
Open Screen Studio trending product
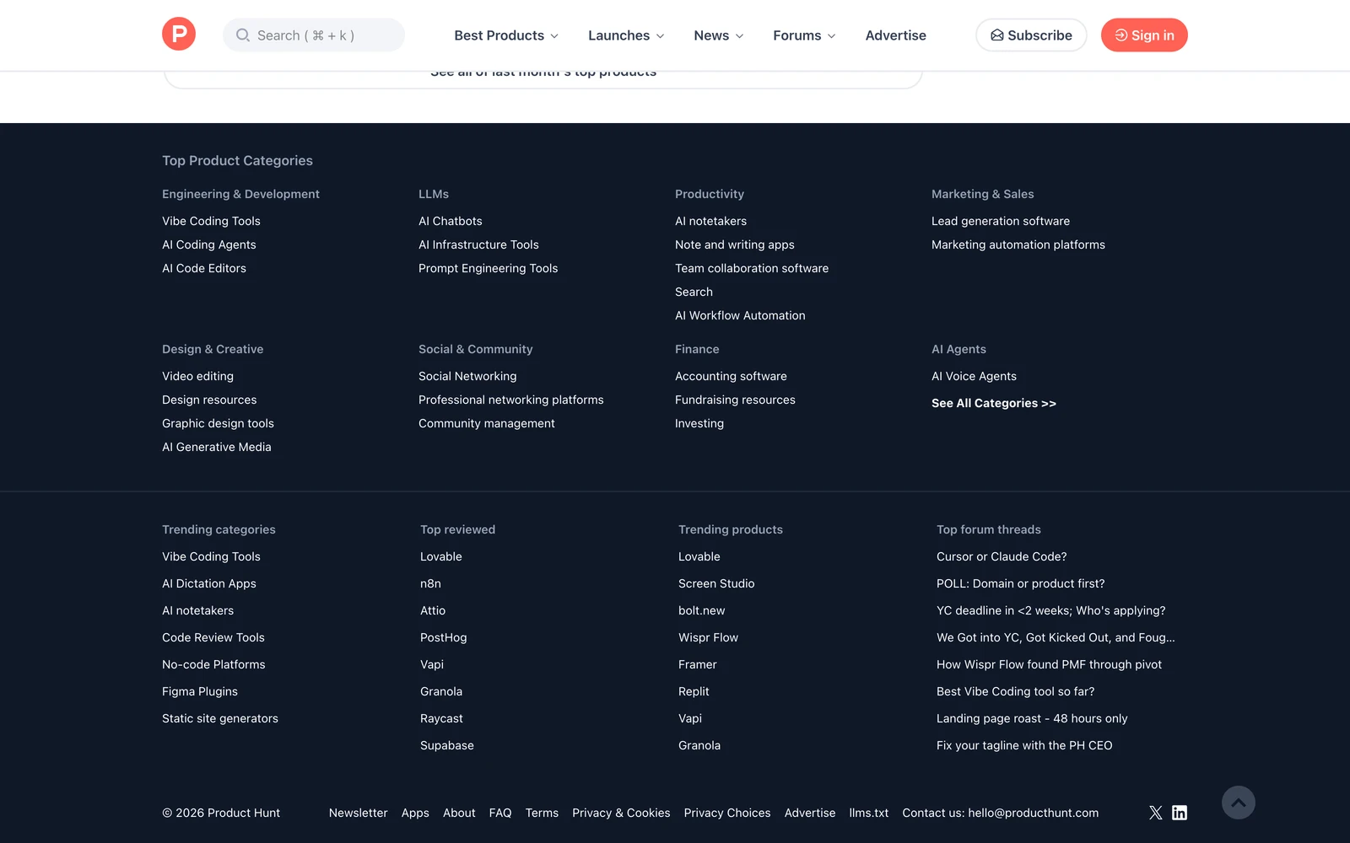pos(716,583)
